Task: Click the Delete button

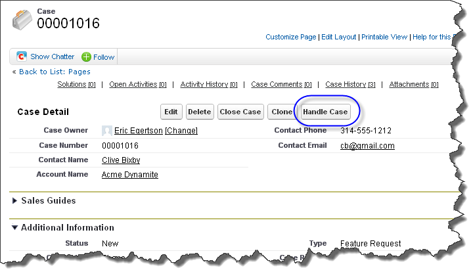Action: pyautogui.click(x=200, y=112)
